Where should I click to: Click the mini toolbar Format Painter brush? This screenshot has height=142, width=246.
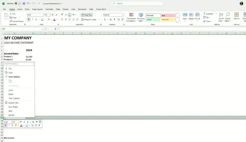[x=39, y=125]
